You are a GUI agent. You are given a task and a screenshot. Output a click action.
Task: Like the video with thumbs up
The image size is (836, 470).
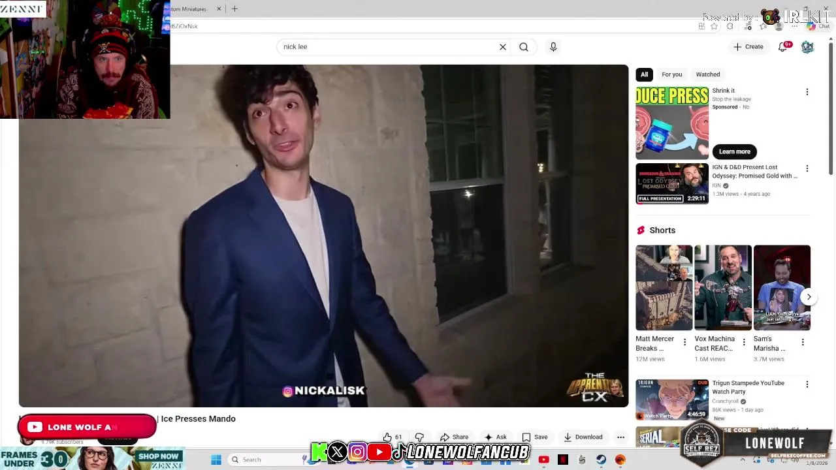click(393, 437)
